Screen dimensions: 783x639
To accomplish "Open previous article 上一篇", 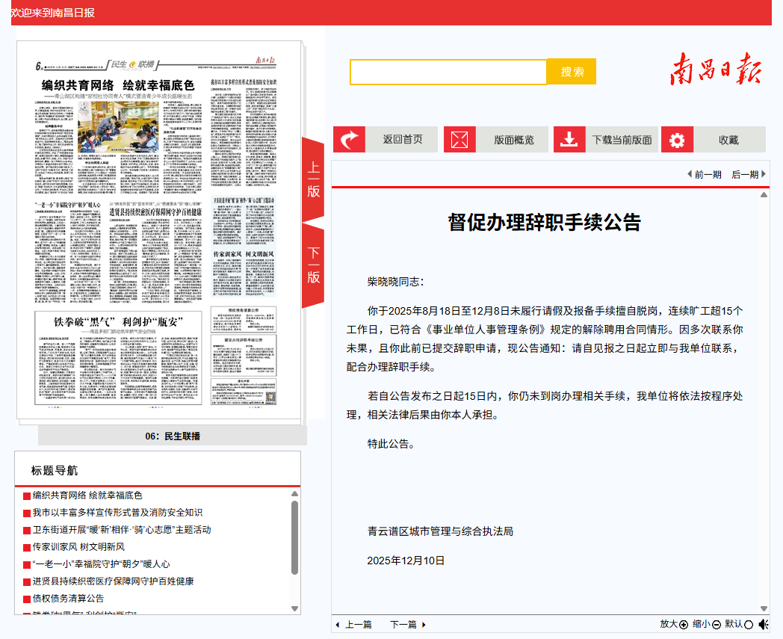I will point(353,624).
